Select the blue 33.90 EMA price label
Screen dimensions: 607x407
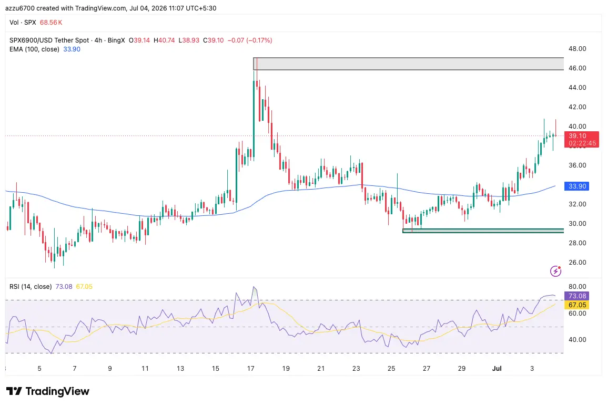pyautogui.click(x=577, y=186)
